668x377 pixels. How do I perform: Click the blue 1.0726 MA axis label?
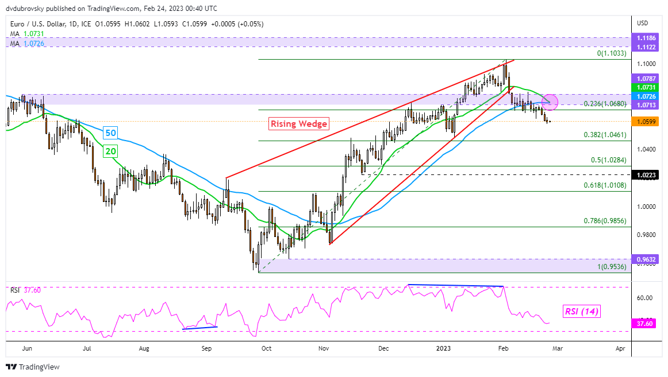click(x=646, y=96)
